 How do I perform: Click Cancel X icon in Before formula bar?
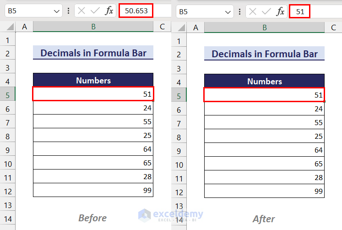(x=81, y=11)
